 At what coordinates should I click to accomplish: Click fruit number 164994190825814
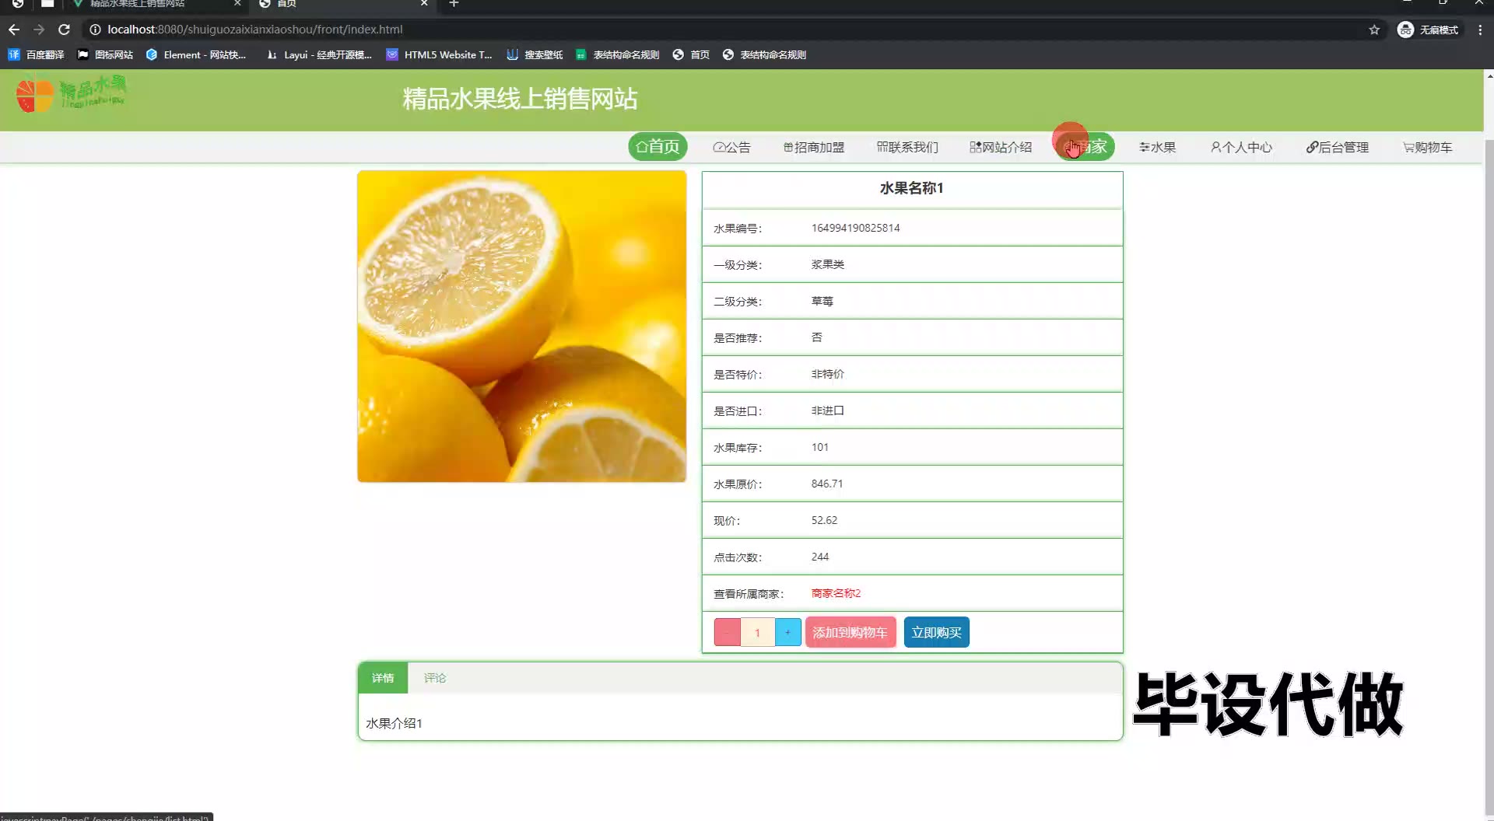click(x=855, y=228)
